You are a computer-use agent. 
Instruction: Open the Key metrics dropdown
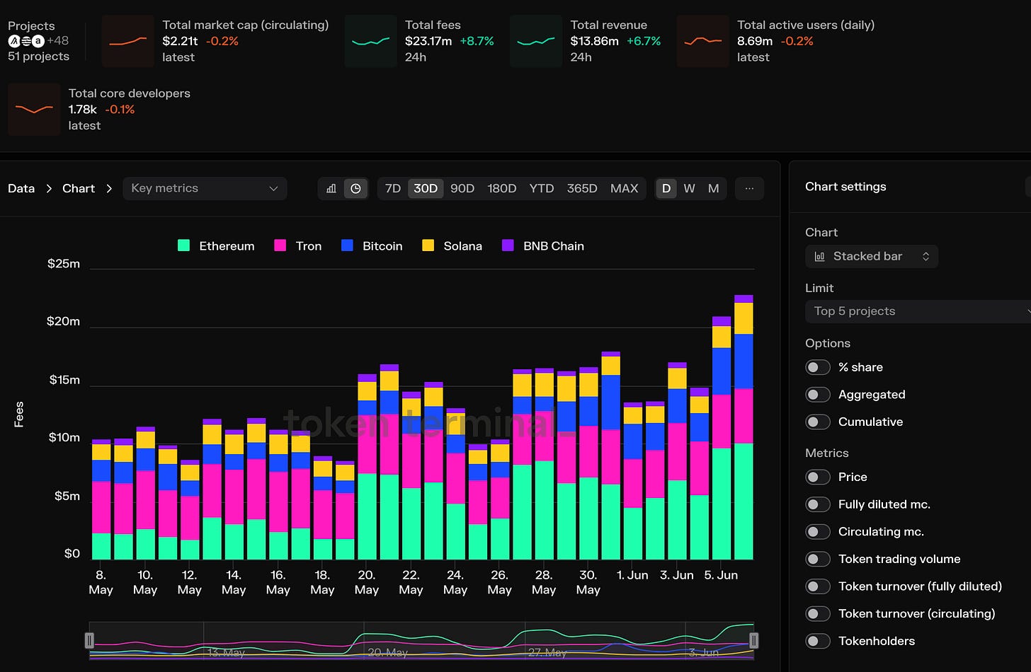(205, 188)
